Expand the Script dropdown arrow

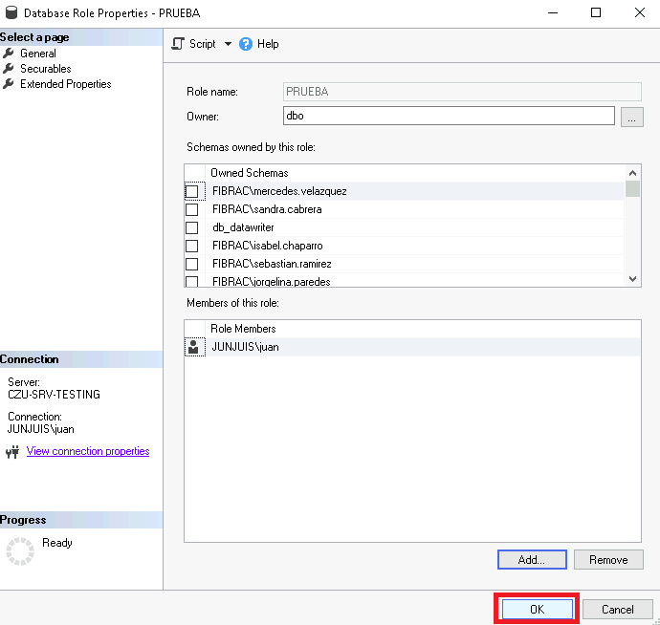pos(228,44)
